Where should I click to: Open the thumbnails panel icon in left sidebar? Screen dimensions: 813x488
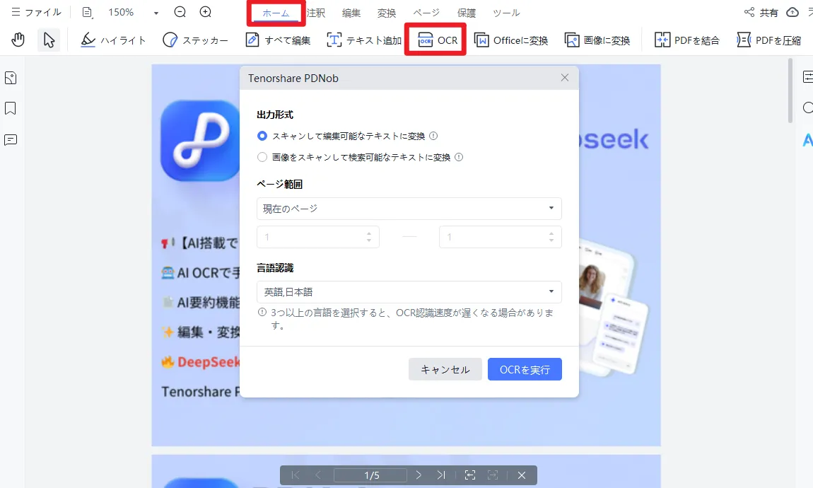tap(11, 79)
